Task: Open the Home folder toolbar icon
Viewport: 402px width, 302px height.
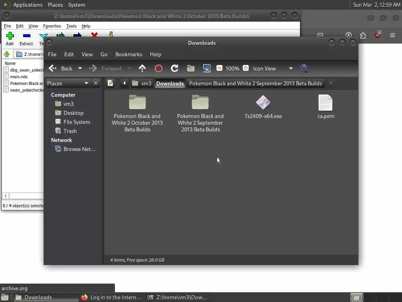Action: tap(191, 68)
